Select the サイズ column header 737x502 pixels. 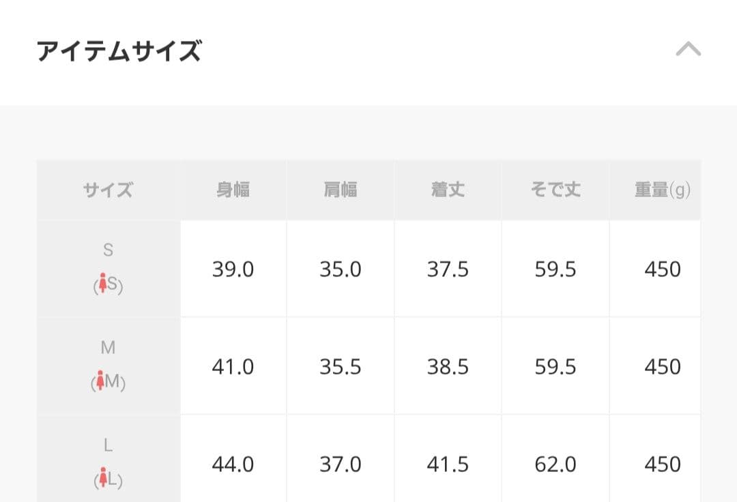point(107,190)
